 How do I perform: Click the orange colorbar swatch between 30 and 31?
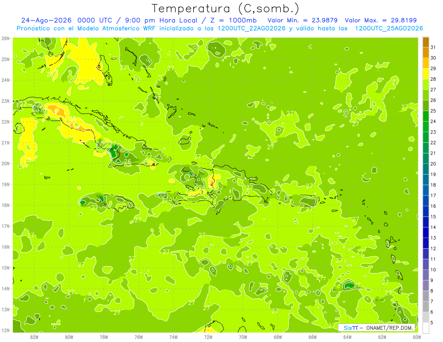pos(426,53)
